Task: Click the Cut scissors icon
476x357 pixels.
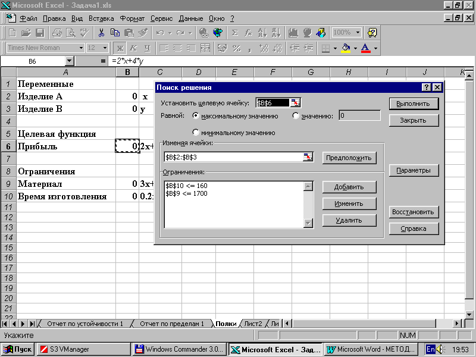Action: tap(101, 33)
